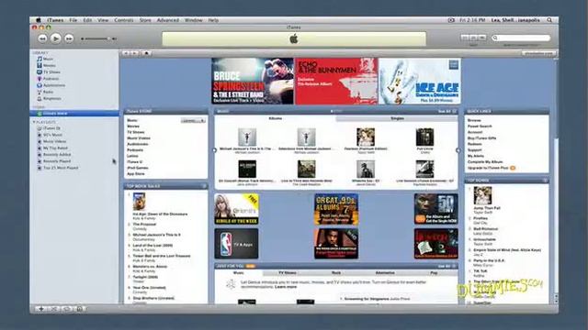Click App Store link in iTunes Store panel
Image resolution: width=588 pixels, height=330 pixels.
tap(135, 173)
